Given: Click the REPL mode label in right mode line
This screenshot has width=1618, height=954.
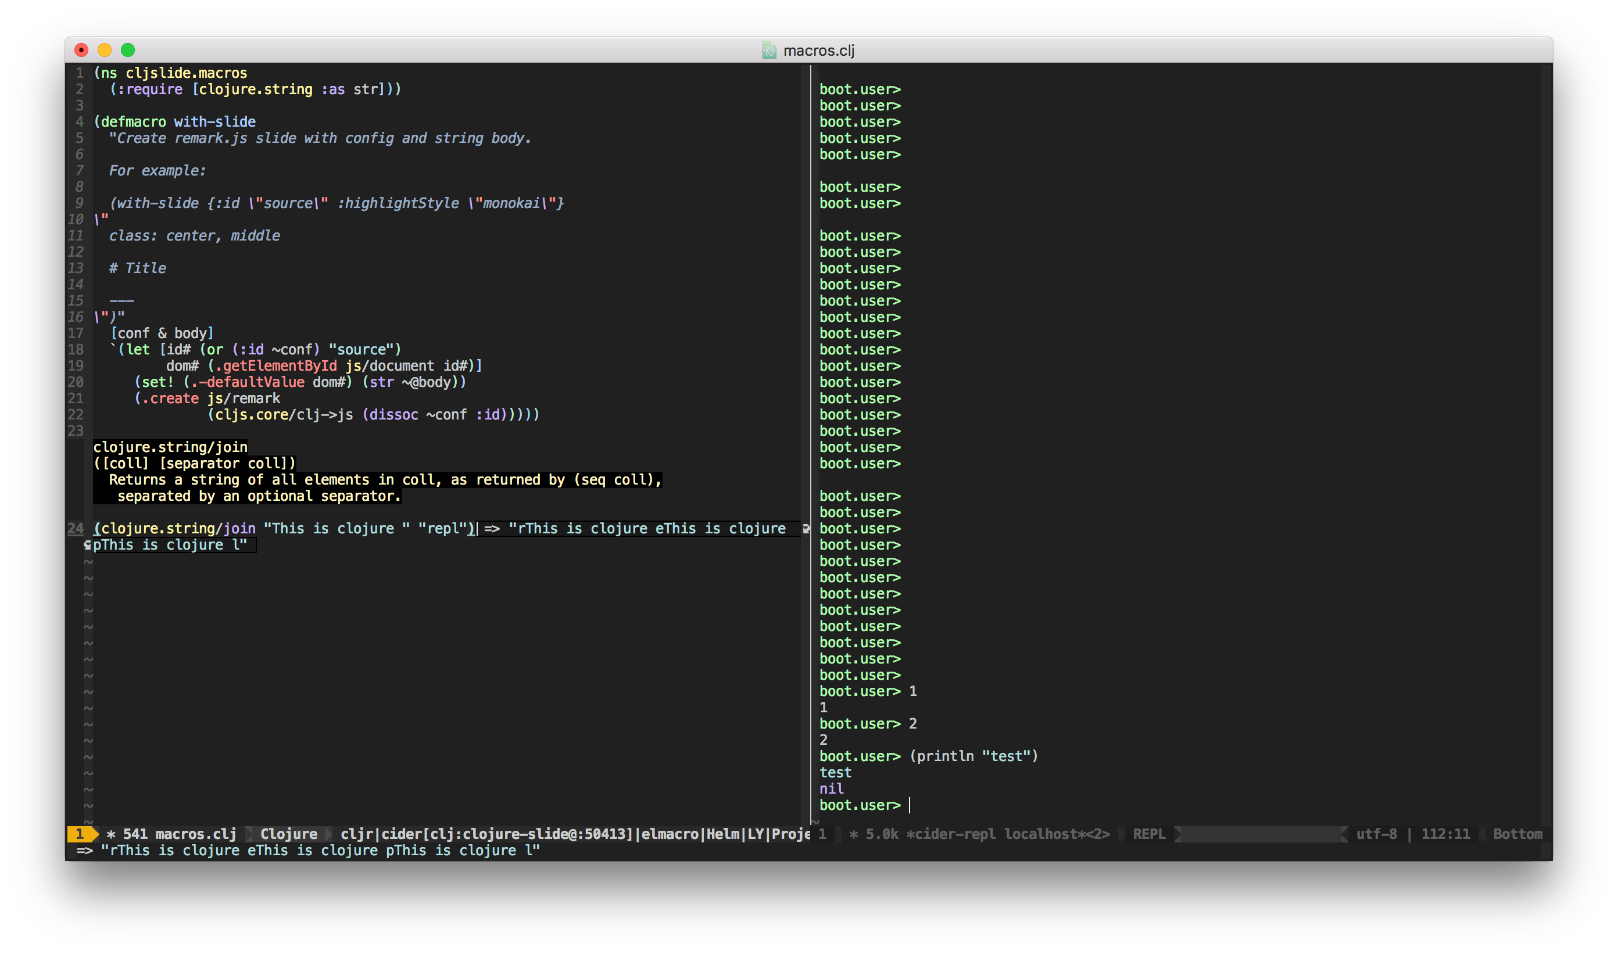Looking at the screenshot, I should click(x=1149, y=834).
